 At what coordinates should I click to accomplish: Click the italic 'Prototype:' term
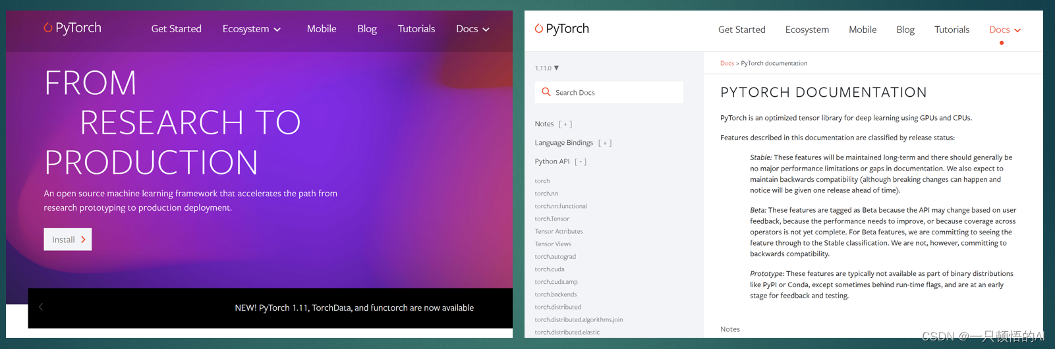click(x=767, y=273)
